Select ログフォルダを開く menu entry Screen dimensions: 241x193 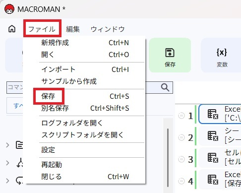84,123
